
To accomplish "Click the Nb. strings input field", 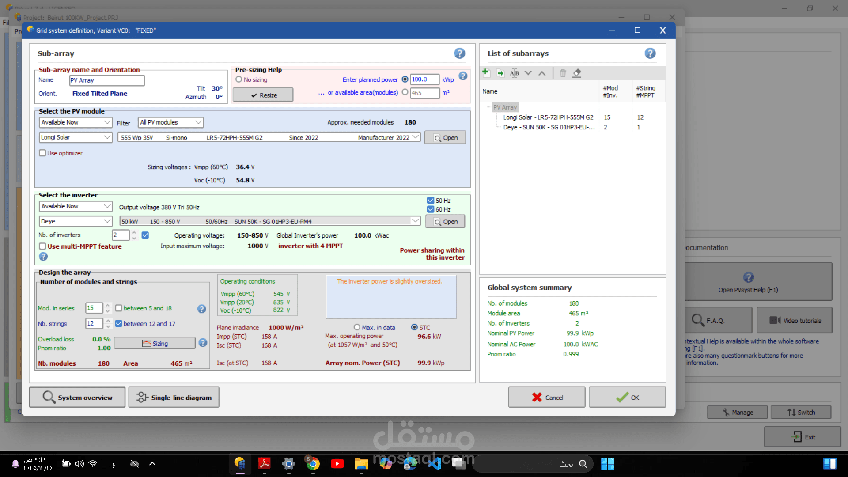I will tap(94, 324).
